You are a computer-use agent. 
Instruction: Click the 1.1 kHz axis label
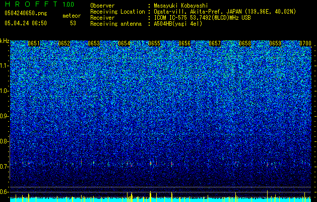tap(5, 66)
